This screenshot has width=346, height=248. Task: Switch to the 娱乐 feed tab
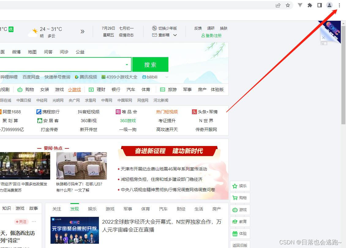click(92, 209)
